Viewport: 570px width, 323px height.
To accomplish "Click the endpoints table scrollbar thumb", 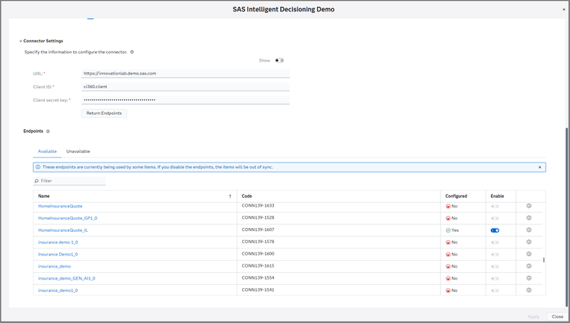I will pyautogui.click(x=544, y=260).
